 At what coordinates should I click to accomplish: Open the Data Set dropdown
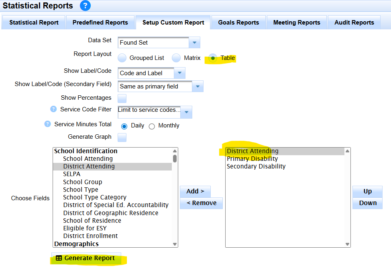[194, 43]
